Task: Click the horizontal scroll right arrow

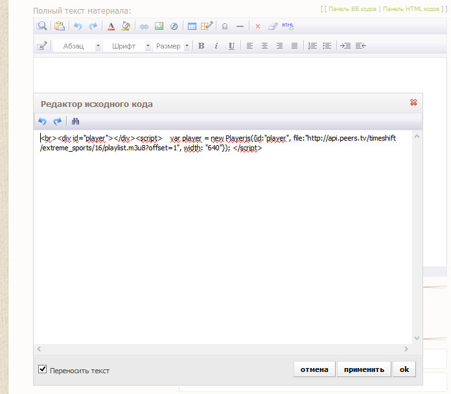Action: click(406, 349)
